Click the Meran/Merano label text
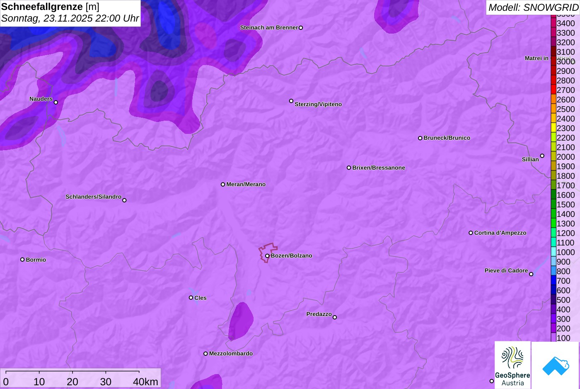 pyautogui.click(x=246, y=185)
